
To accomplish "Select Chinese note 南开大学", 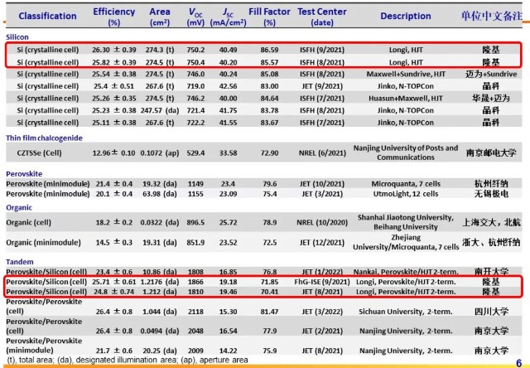I will click(x=491, y=271).
